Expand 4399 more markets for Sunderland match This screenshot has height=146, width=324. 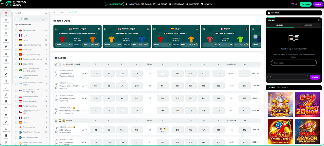(x=255, y=73)
